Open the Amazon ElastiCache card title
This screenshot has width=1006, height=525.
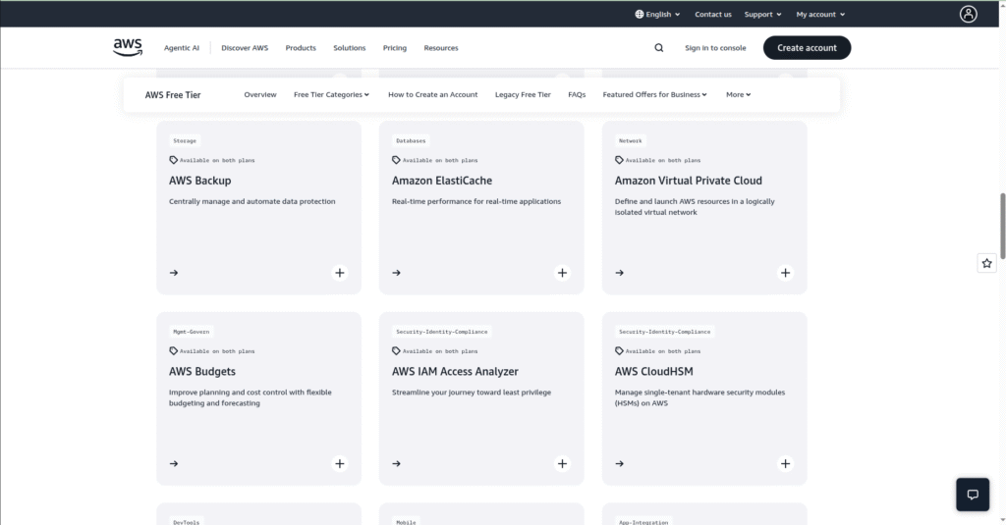coord(442,181)
